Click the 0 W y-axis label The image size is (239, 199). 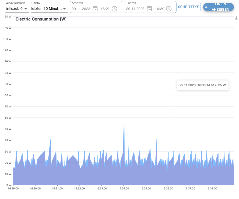click(9, 185)
